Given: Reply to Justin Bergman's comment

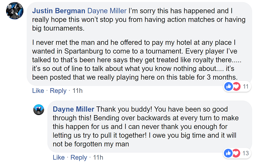Looking at the screenshot, I should coord(58,91).
